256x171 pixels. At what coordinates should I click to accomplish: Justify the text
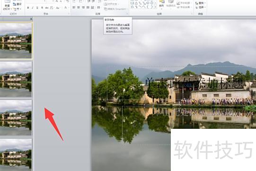point(88,8)
